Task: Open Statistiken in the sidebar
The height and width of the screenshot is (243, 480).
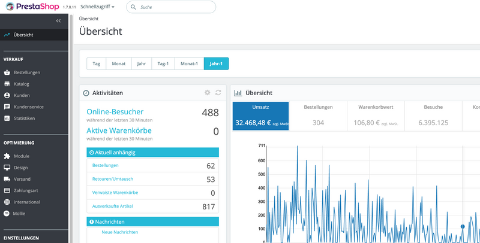Action: click(24, 119)
